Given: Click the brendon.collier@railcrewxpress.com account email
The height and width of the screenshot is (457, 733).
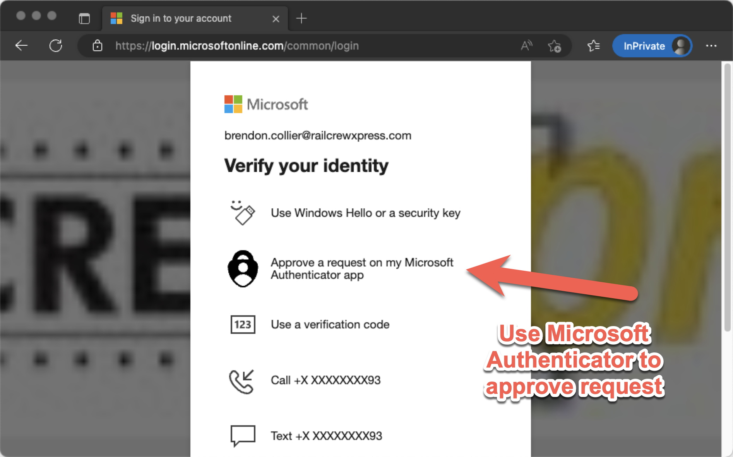Looking at the screenshot, I should 318,136.
